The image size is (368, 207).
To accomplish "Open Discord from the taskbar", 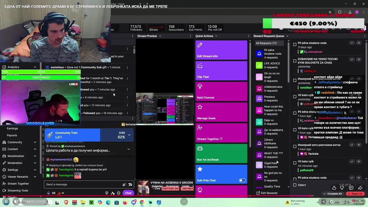I will coord(133,202).
